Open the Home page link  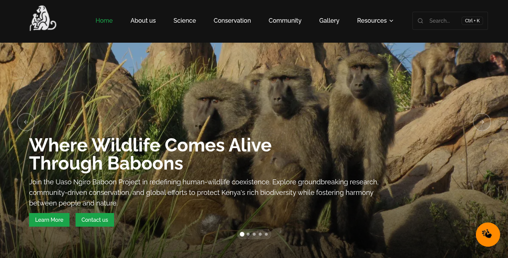coord(104,21)
